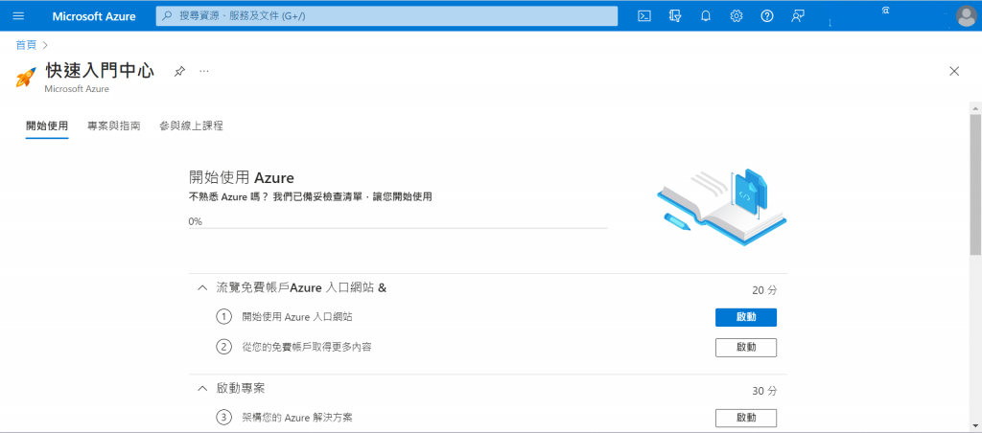Launch 開始使用 Azure 入口網站 step
The height and width of the screenshot is (433, 982).
[x=746, y=317]
